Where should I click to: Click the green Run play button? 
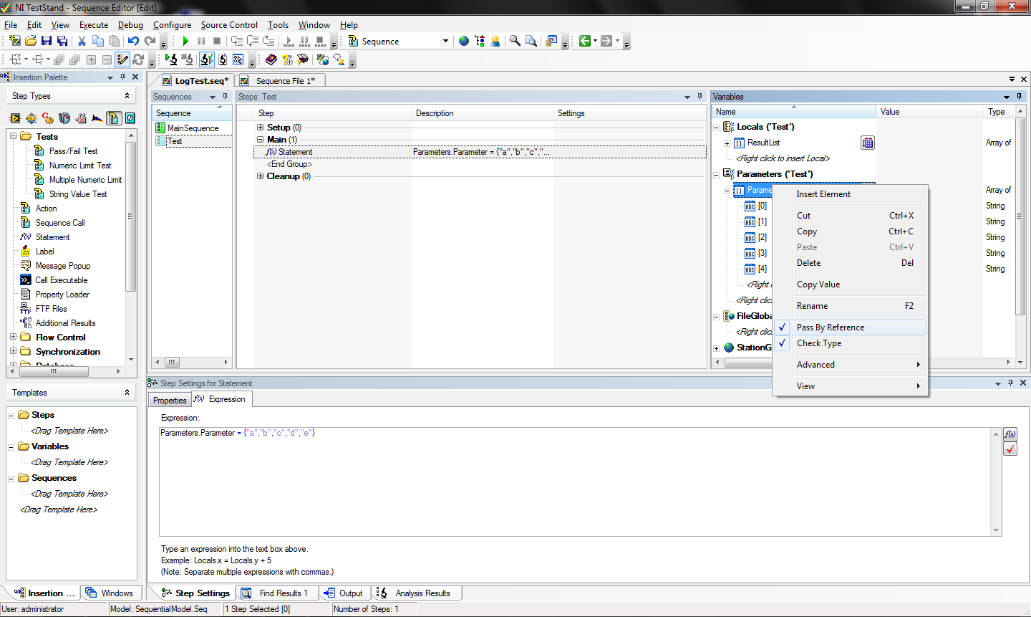tap(185, 41)
